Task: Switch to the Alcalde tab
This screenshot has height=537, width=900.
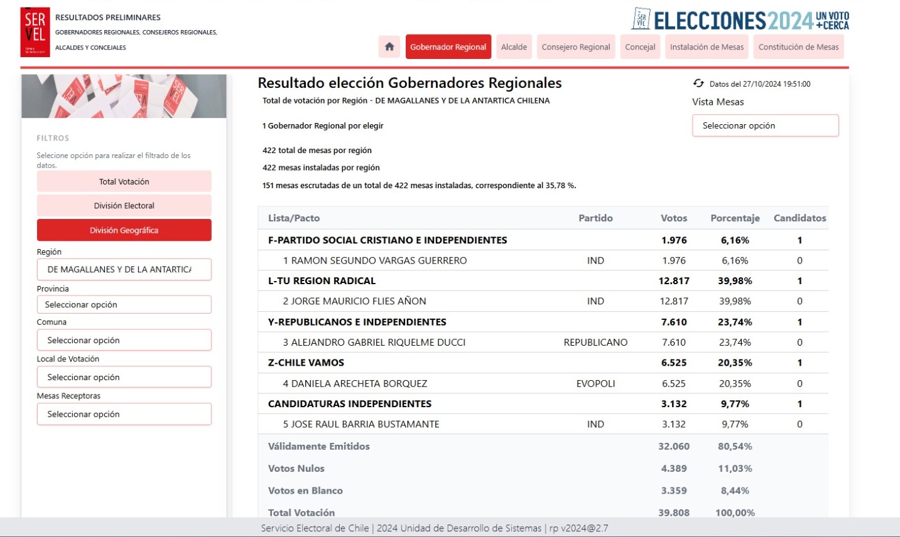Action: [514, 47]
